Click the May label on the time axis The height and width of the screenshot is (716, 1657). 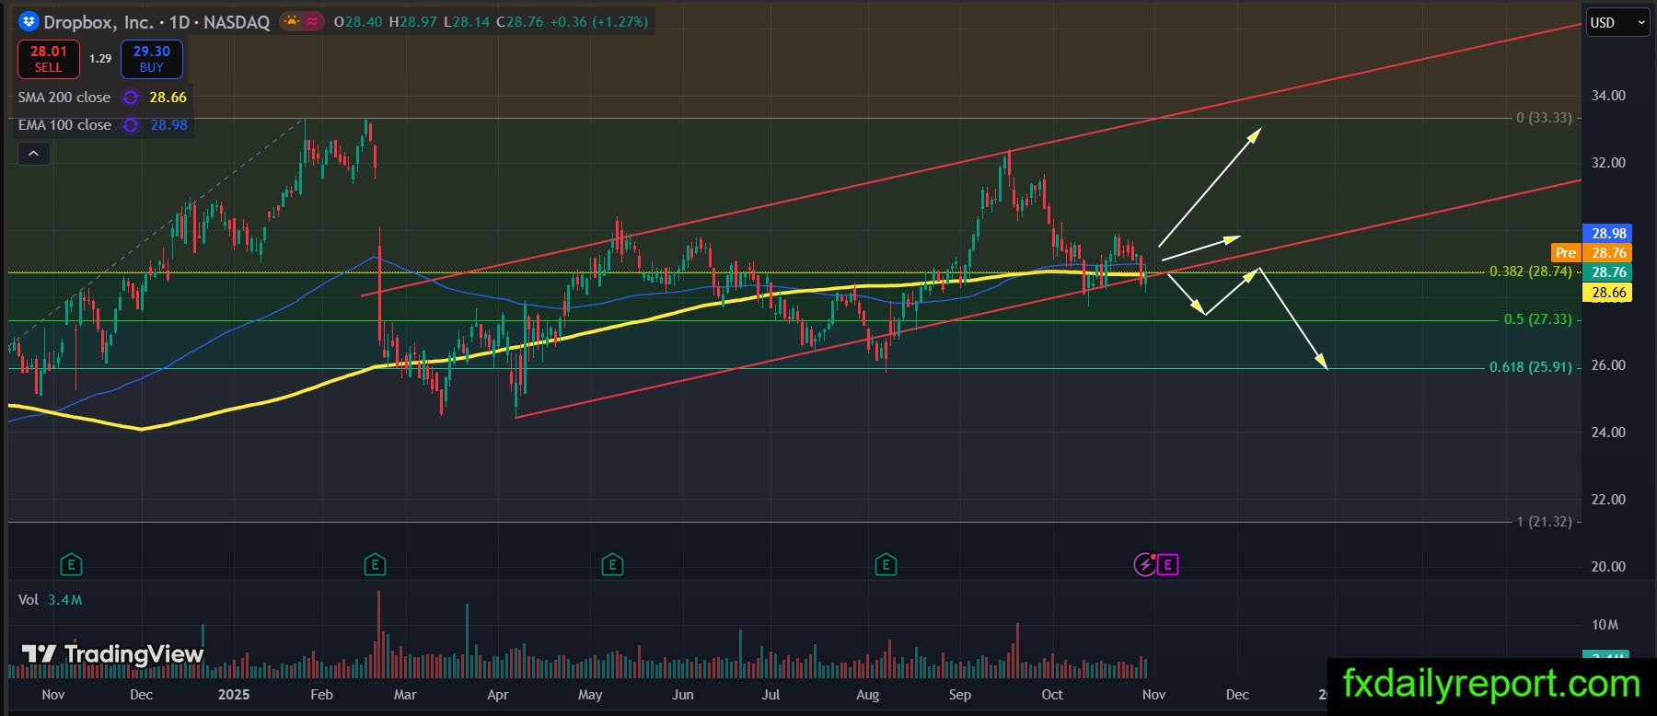590,695
